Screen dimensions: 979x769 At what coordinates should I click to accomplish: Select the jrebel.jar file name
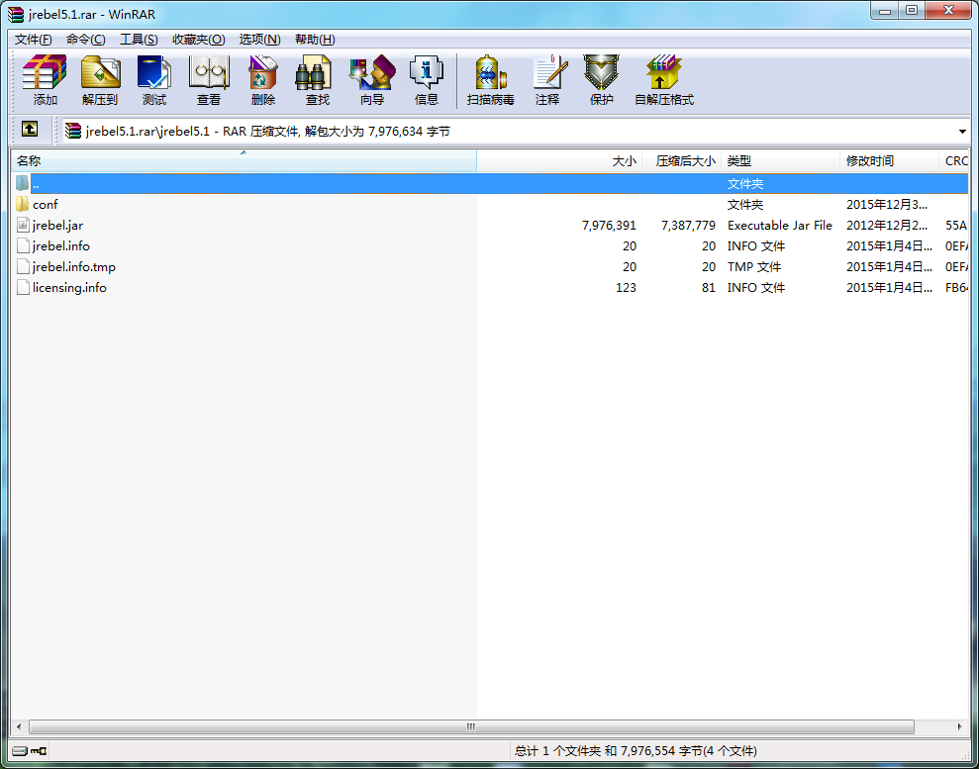(57, 225)
